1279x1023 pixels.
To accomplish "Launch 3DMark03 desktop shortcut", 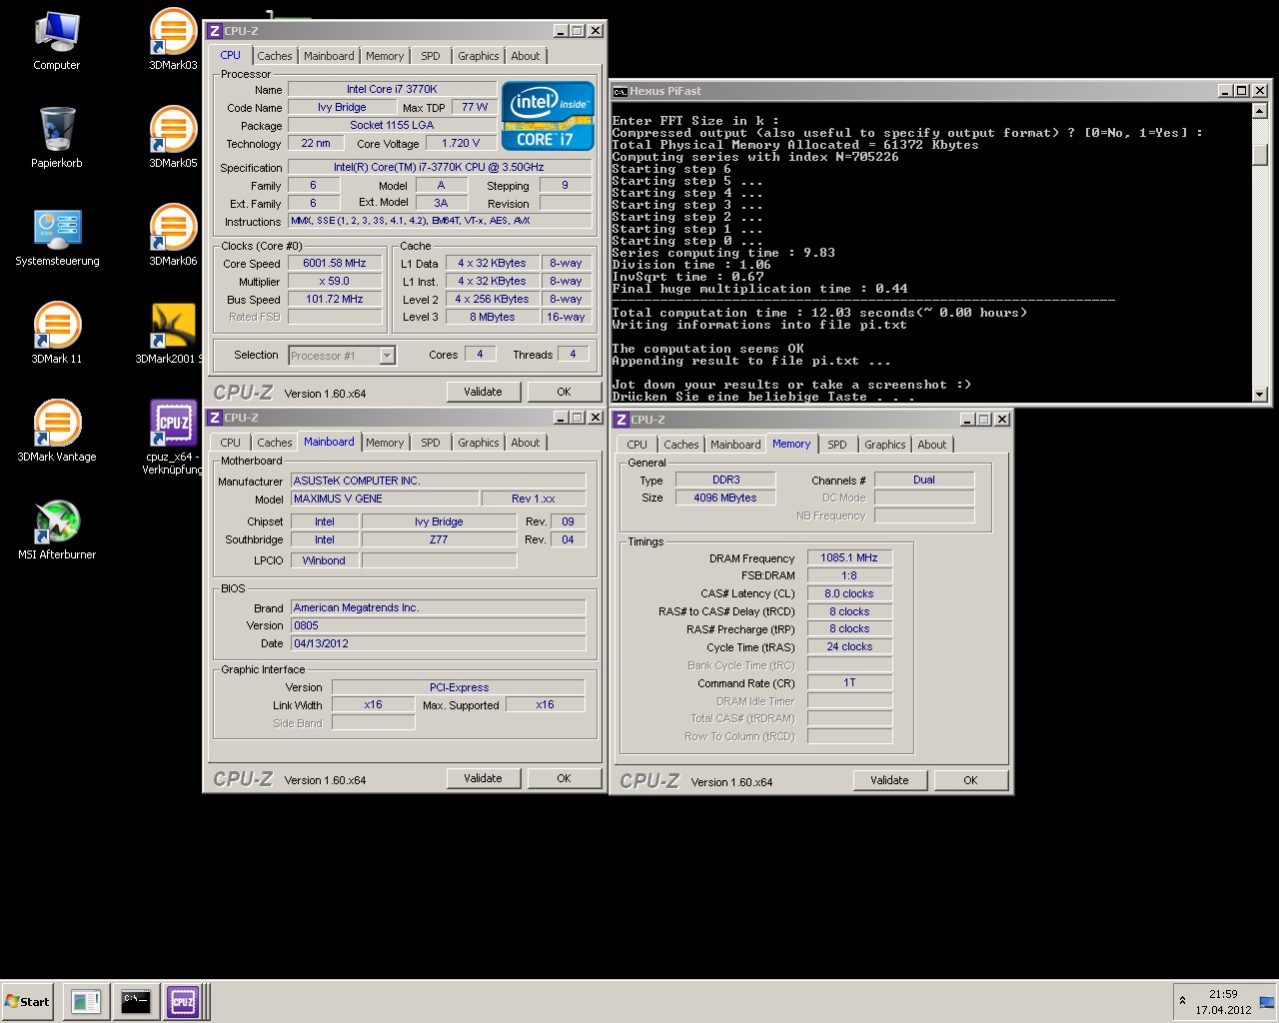I will click(x=173, y=40).
